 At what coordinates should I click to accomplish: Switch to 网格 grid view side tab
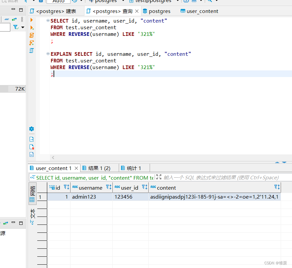(32, 194)
